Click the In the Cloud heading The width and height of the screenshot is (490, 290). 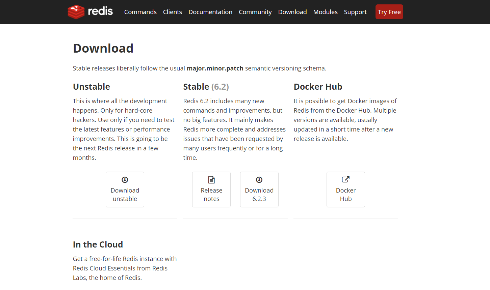(98, 244)
